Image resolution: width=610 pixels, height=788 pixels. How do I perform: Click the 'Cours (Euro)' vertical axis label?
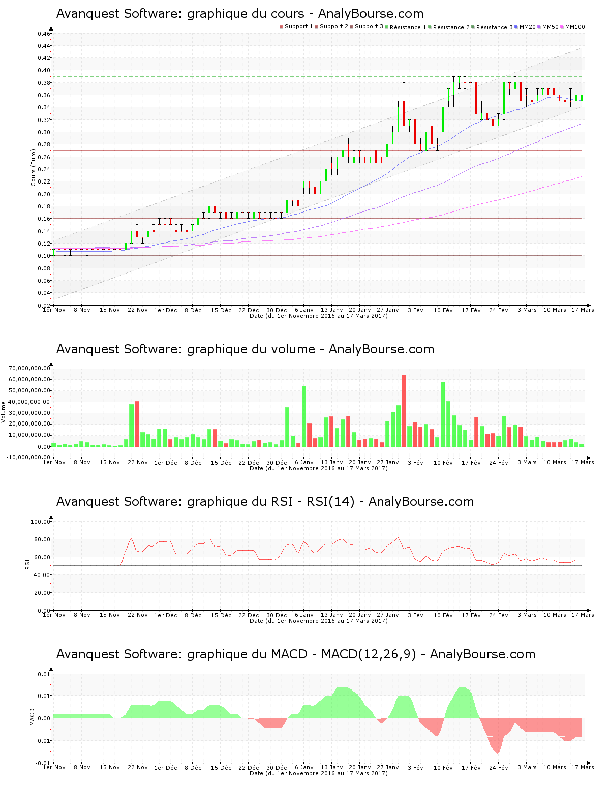tap(33, 168)
